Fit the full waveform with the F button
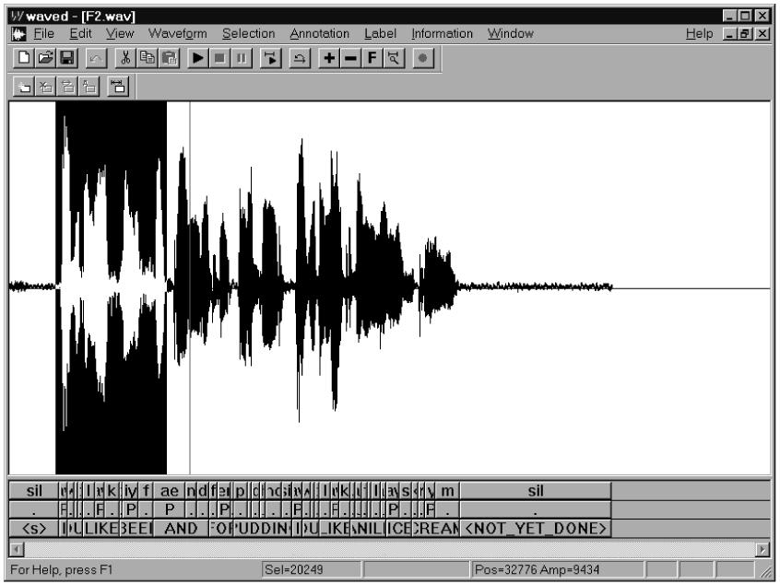Image resolution: width=780 pixels, height=584 pixels. click(x=372, y=58)
